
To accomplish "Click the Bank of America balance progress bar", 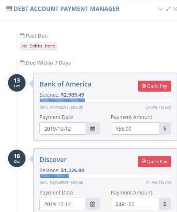I will (105, 100).
